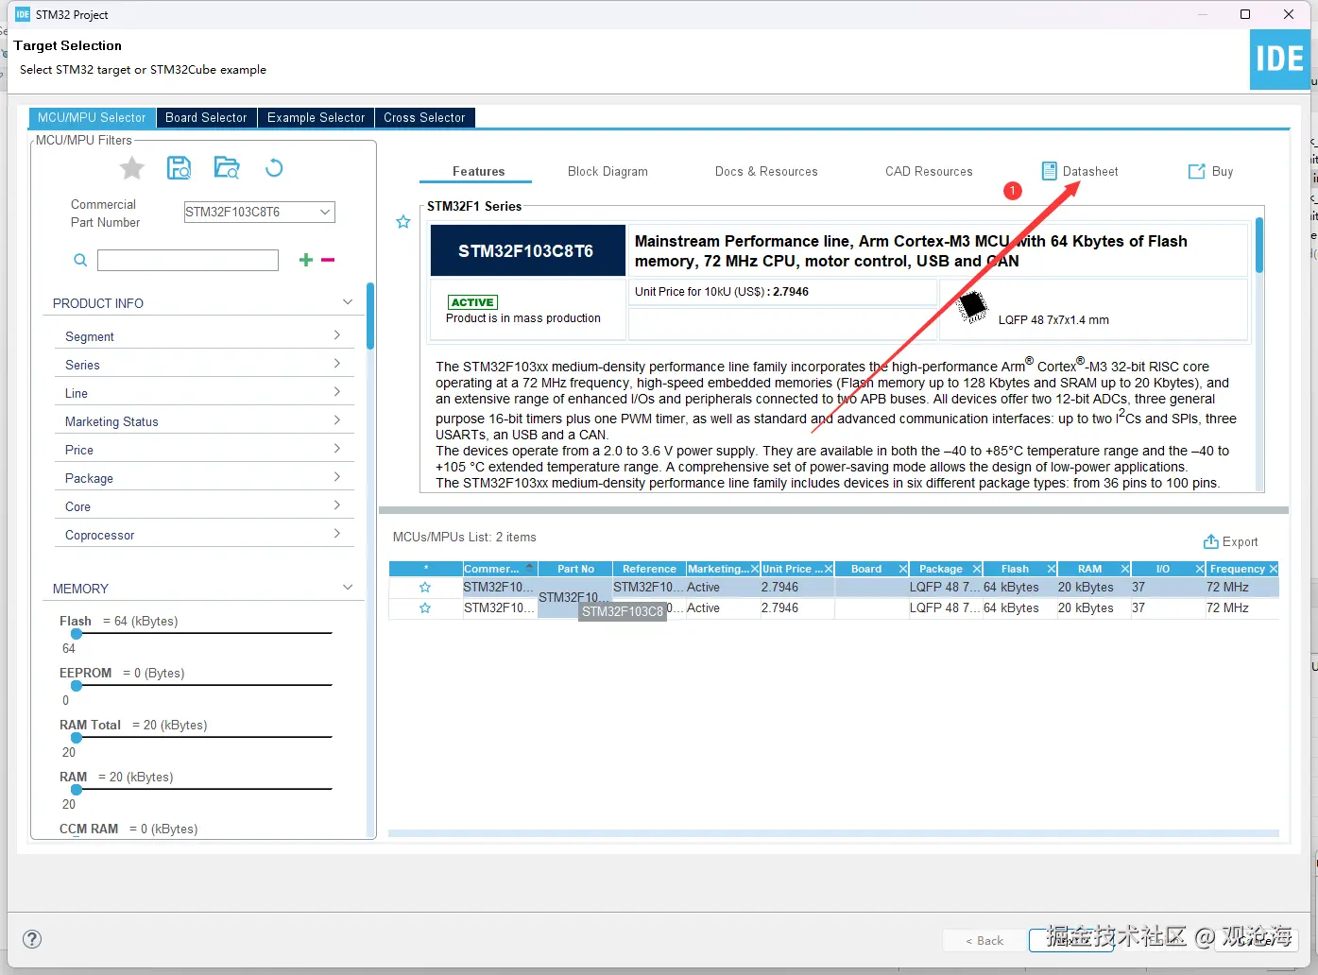Expand the Coprocessor filter
The width and height of the screenshot is (1318, 975).
pyautogui.click(x=204, y=535)
